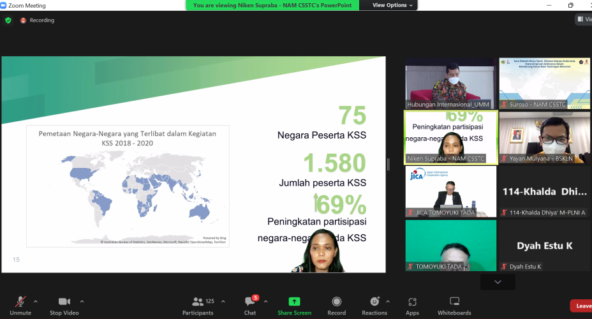592x319 pixels.
Task: Select Yayan Mulyana's video thumbnail
Action: tap(545, 138)
